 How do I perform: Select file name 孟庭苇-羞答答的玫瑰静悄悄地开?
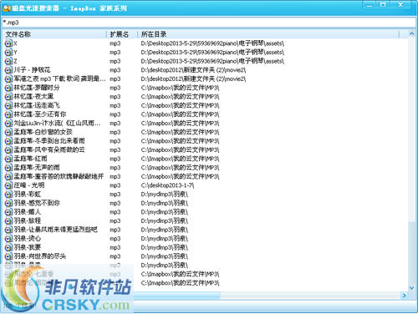(59, 176)
